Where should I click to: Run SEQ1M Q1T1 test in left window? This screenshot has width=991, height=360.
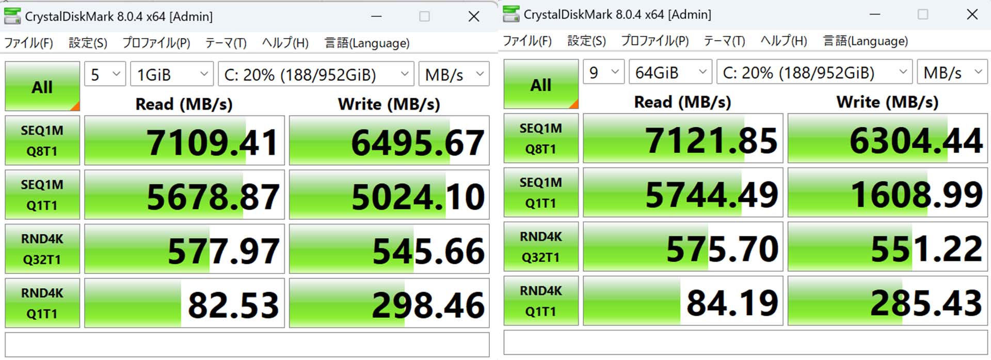pyautogui.click(x=42, y=195)
